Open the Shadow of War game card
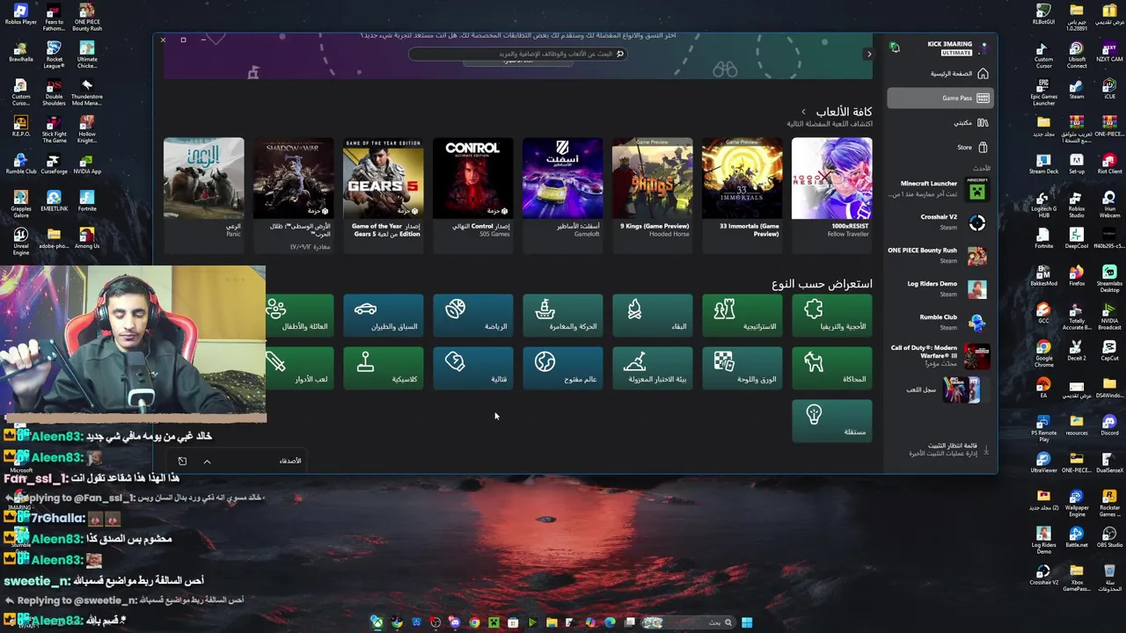Screen dimensions: 1126x633 pos(293,193)
